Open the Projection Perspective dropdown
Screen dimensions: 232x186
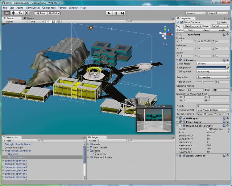tap(213, 77)
